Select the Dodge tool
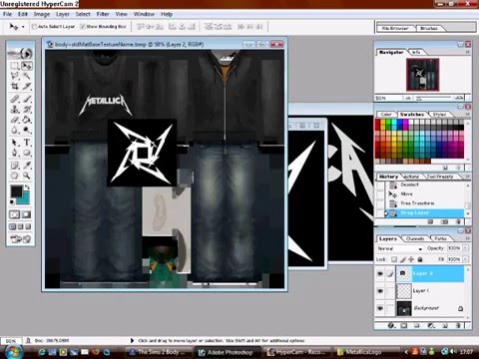The width and height of the screenshot is (479, 359). pos(27,130)
